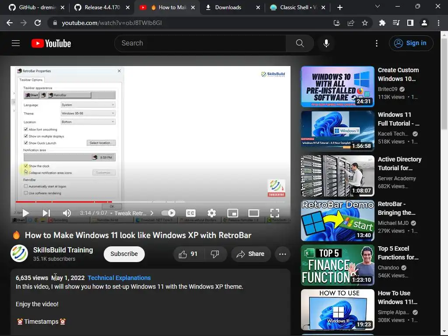
Task: Click the 6,635 views text
Action: click(x=31, y=278)
